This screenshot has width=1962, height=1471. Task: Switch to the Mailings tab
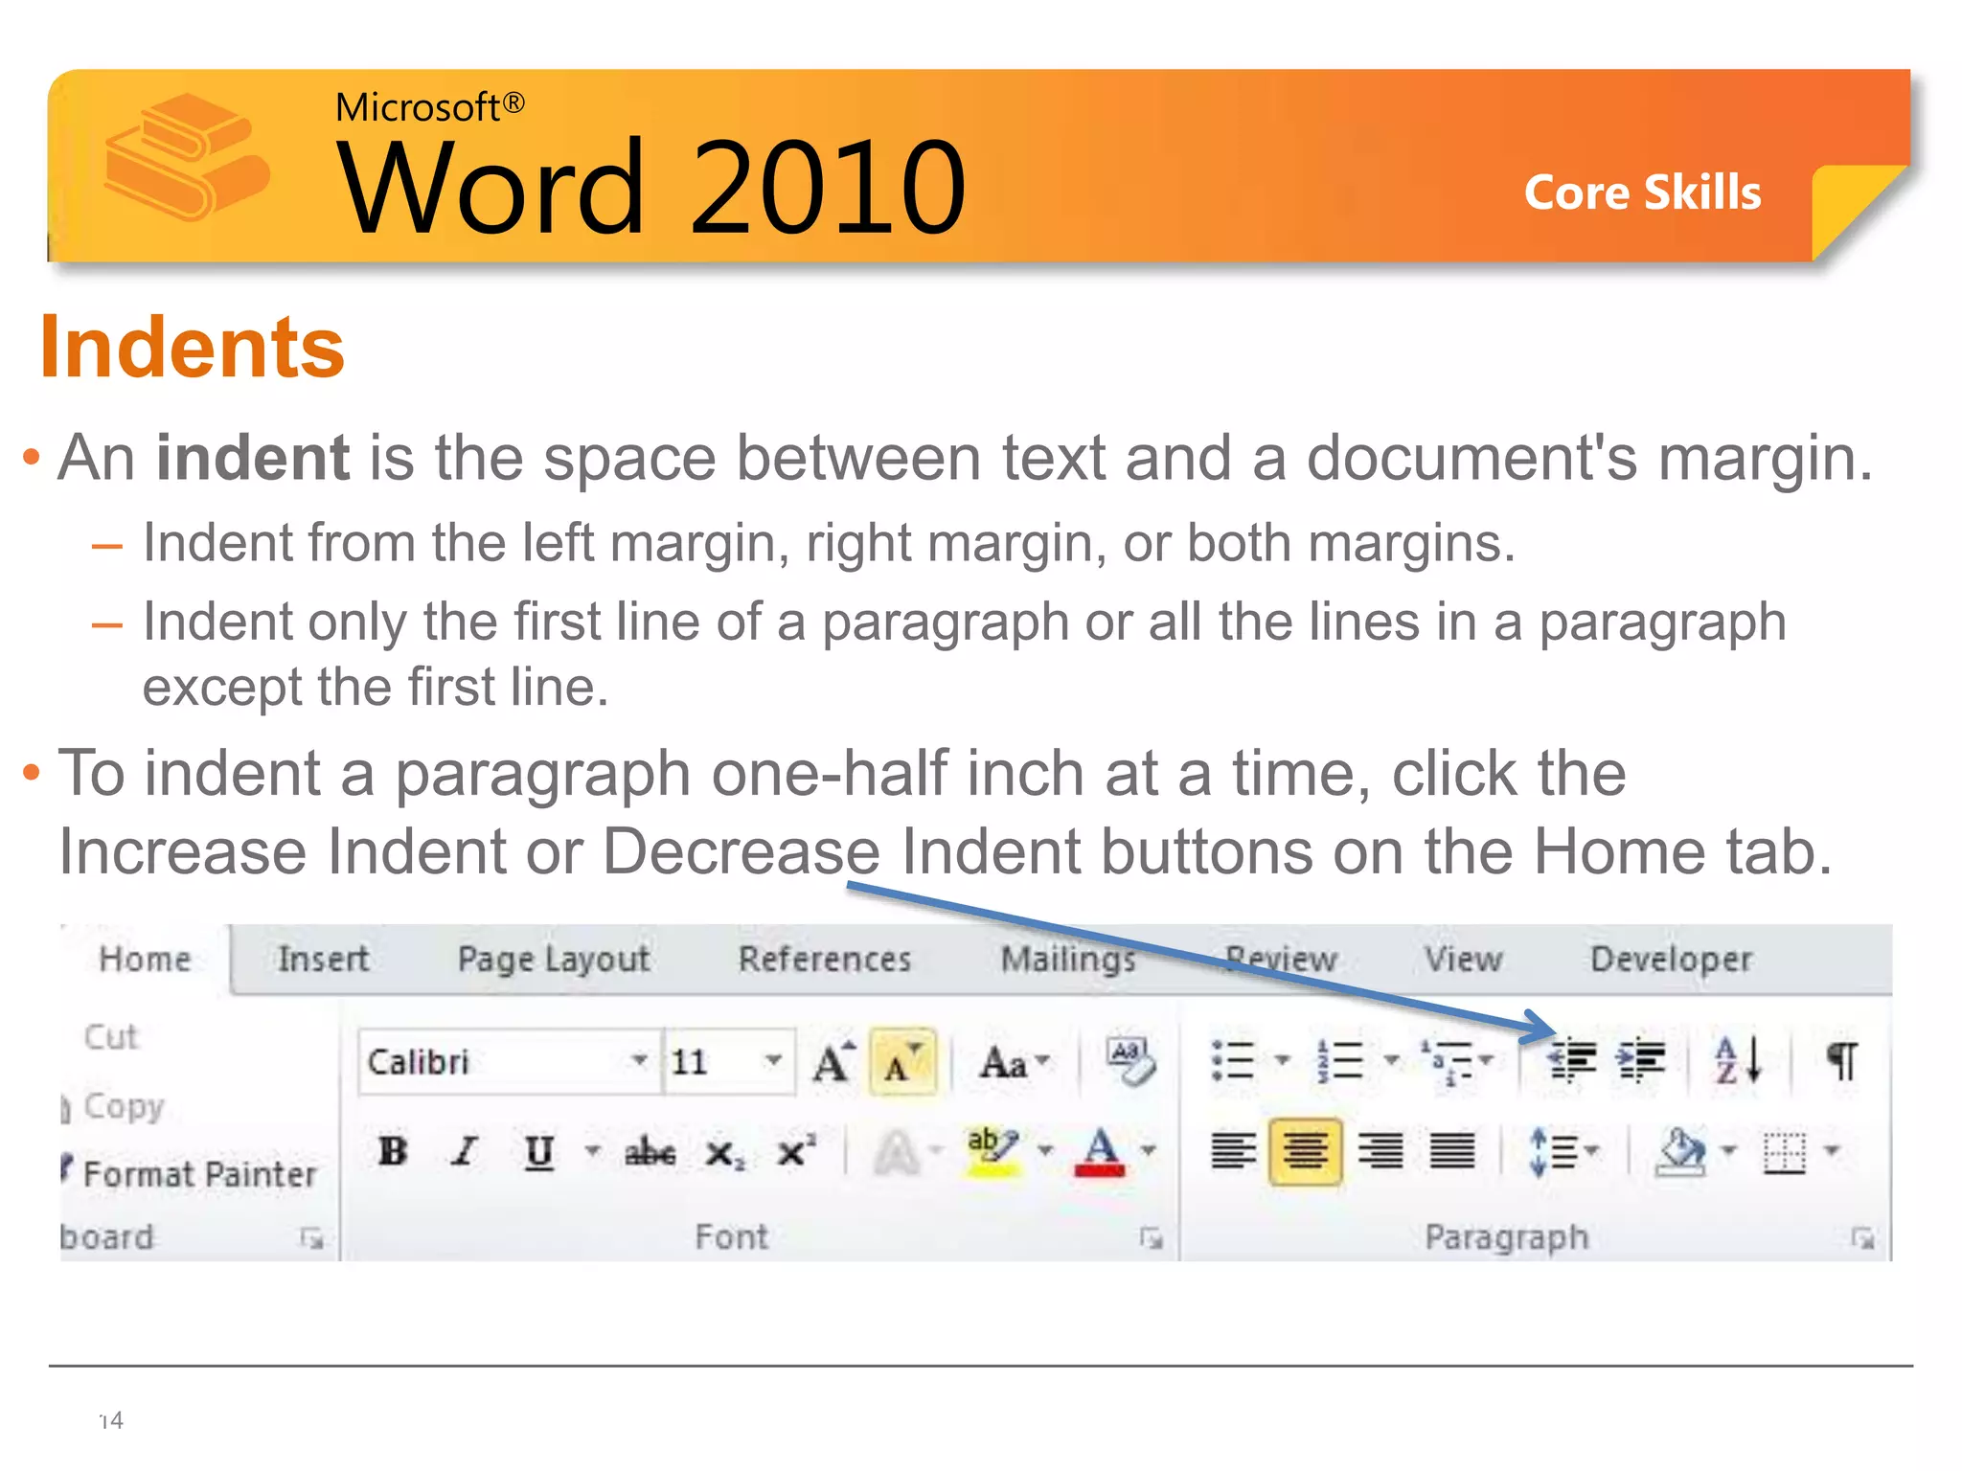pyautogui.click(x=1068, y=960)
